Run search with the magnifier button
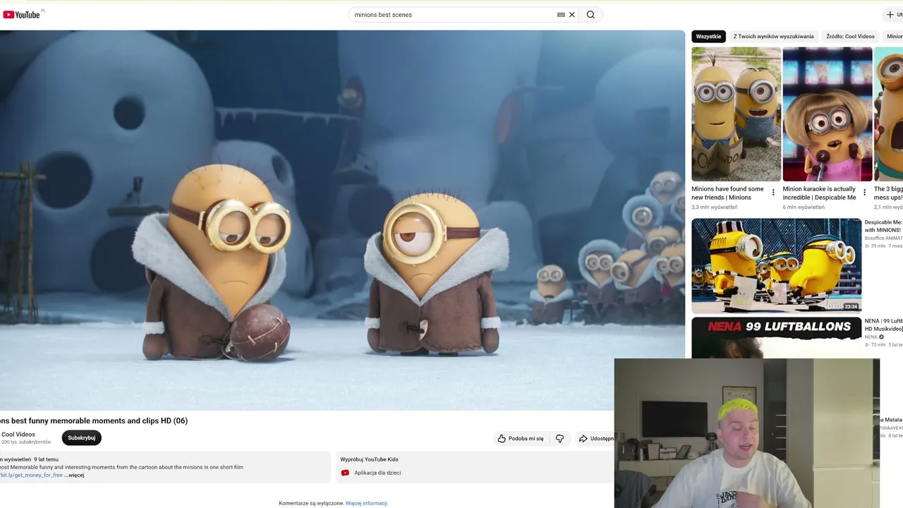 pos(590,15)
